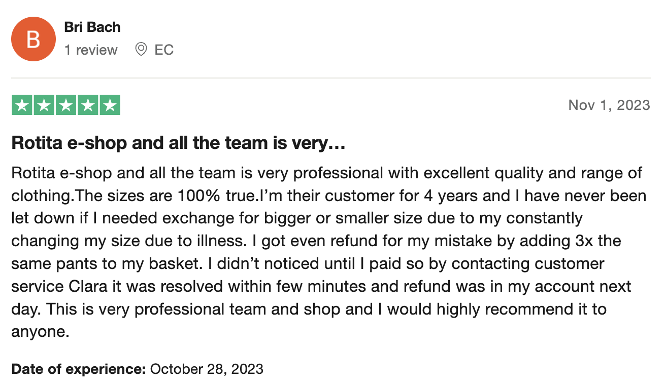Select the fifth green rating star
This screenshot has height=387, width=665.
coord(110,105)
